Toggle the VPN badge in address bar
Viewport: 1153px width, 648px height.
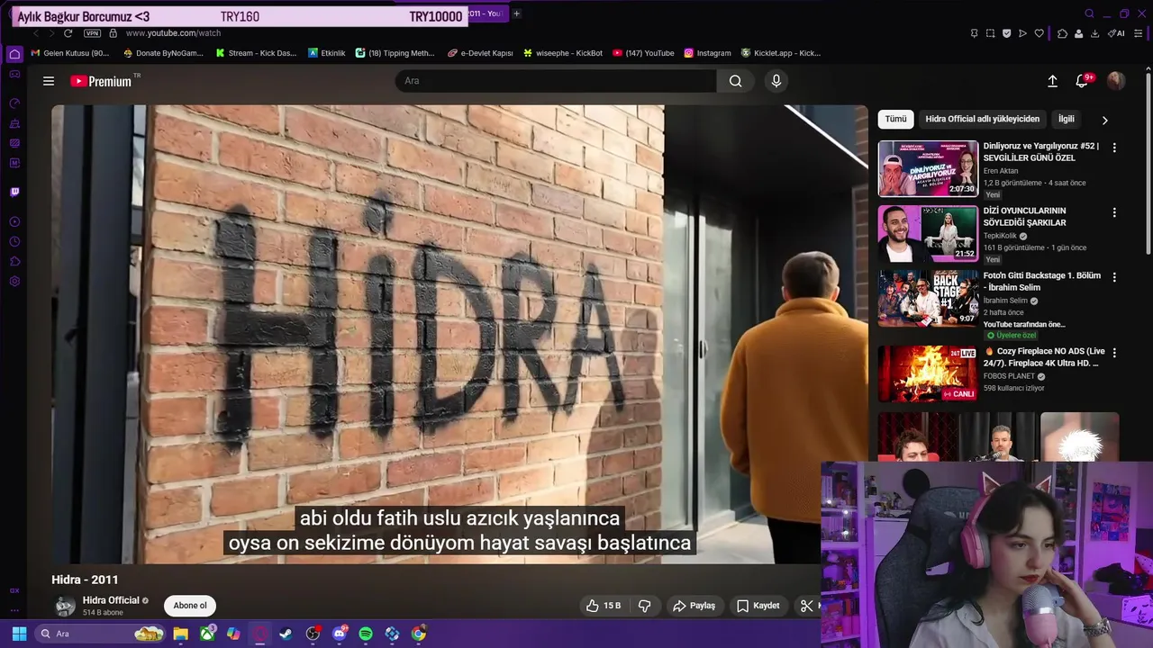tap(92, 33)
